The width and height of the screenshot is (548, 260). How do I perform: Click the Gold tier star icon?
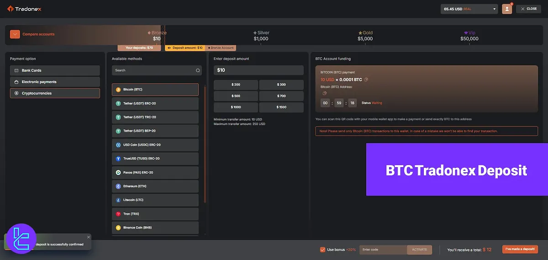click(x=360, y=33)
